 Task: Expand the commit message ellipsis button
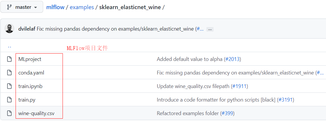210,29
